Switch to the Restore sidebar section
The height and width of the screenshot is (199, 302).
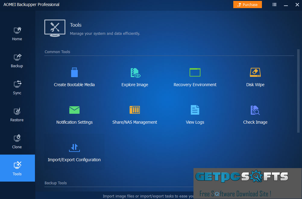[17, 115]
